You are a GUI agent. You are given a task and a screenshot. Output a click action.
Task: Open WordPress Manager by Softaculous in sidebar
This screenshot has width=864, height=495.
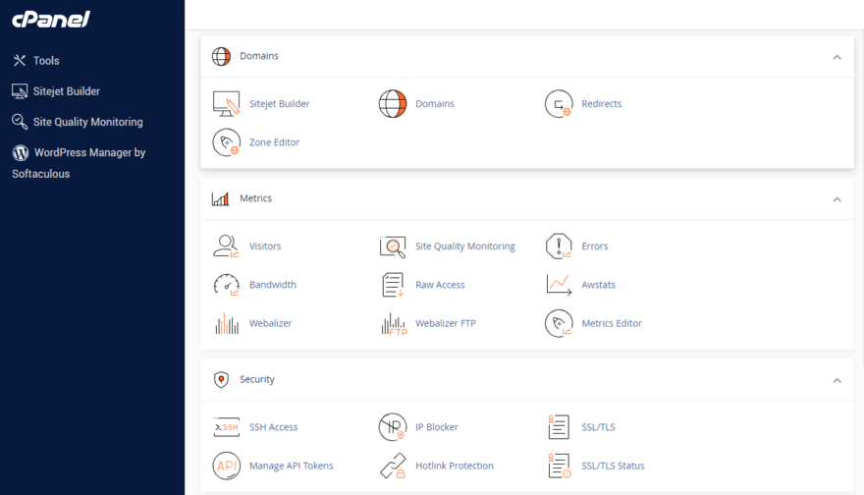(x=79, y=163)
